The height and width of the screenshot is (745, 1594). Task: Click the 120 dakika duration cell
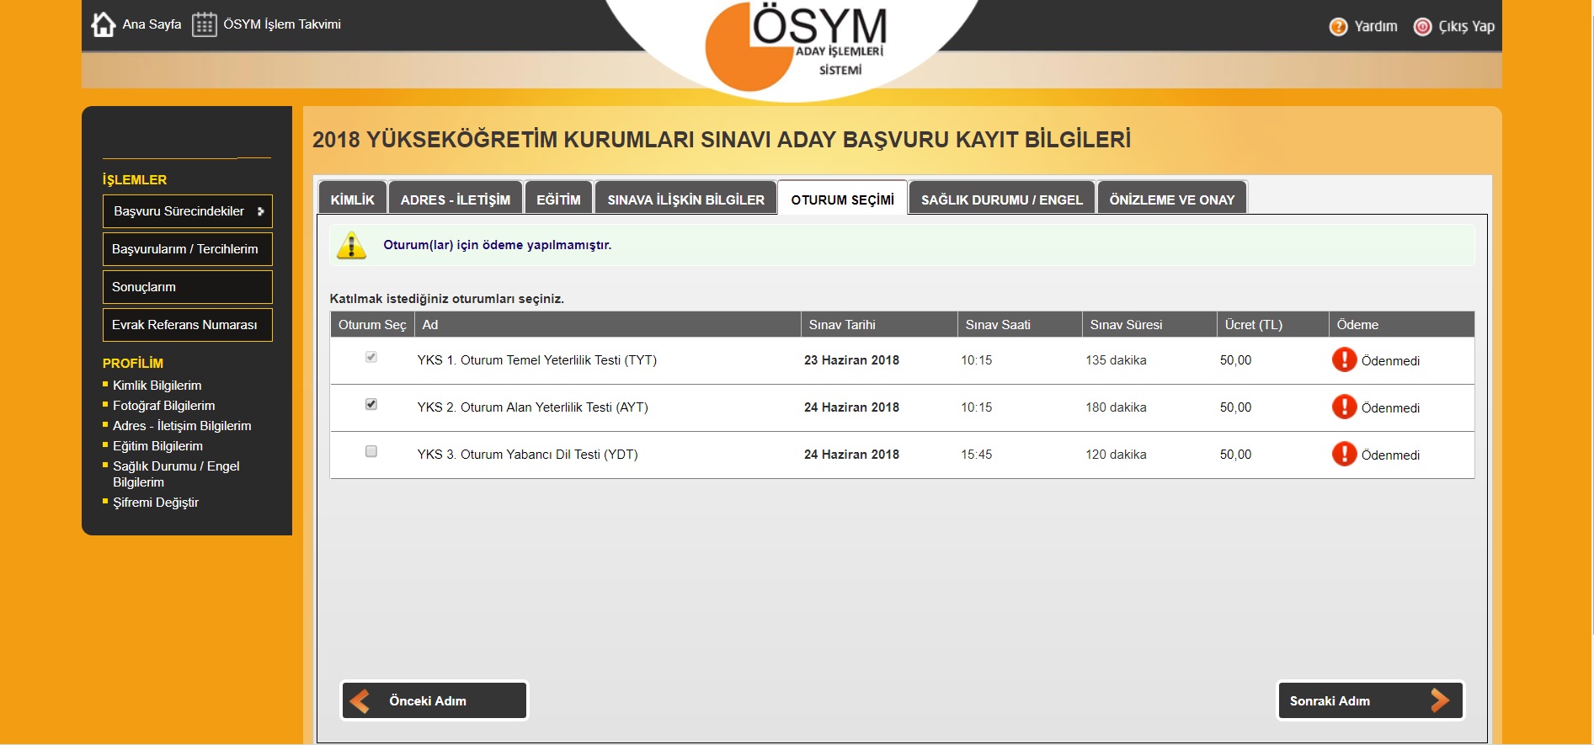(1116, 455)
